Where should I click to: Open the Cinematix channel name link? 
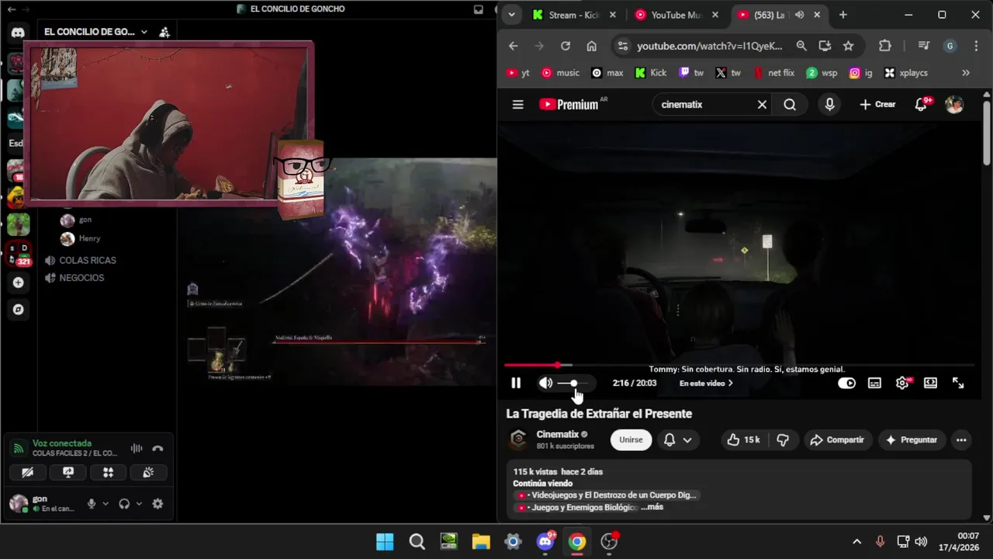click(x=558, y=434)
